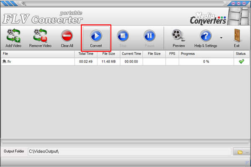Click the 00:00:00 current time cell
This screenshot has width=251, height=167.
[131, 62]
